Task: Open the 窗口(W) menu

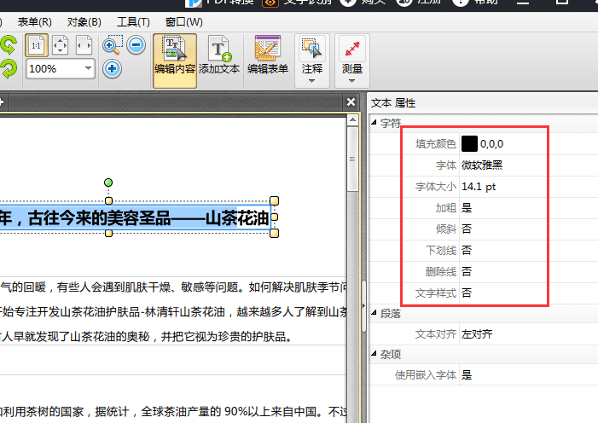Action: (x=183, y=22)
